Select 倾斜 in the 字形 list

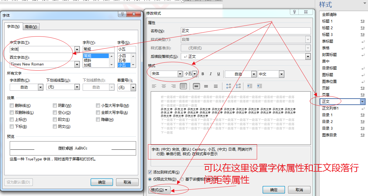coord(96,60)
